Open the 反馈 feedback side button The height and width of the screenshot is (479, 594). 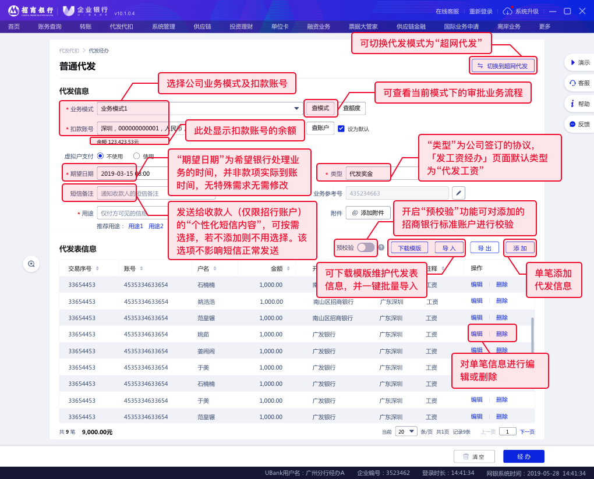579,124
